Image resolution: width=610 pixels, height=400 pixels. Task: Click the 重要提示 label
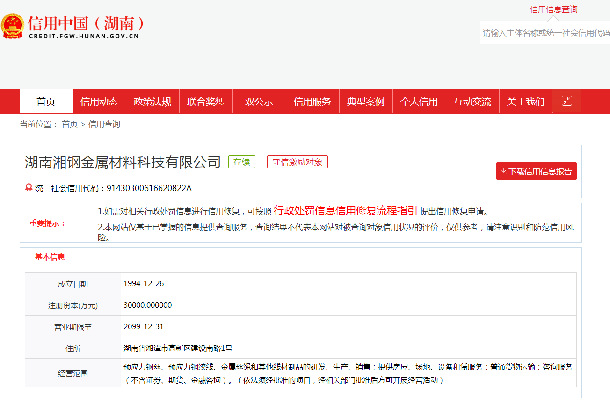coord(48,223)
